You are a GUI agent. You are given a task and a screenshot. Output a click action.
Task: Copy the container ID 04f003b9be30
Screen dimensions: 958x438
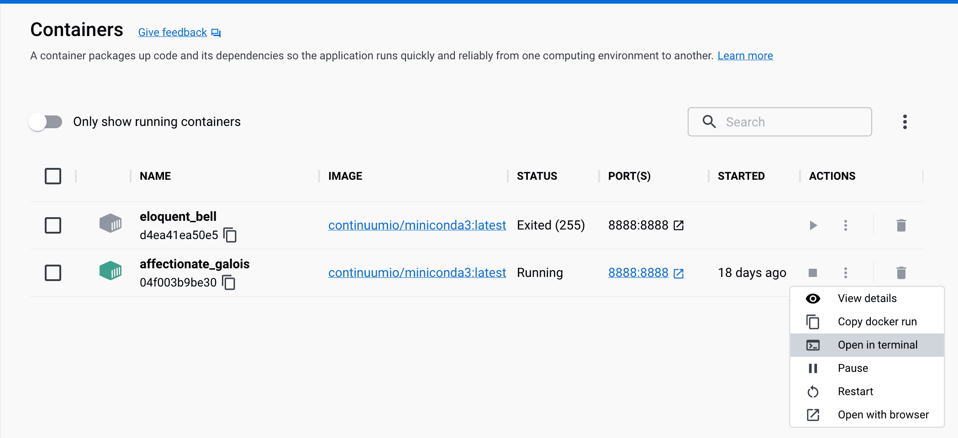(x=229, y=283)
